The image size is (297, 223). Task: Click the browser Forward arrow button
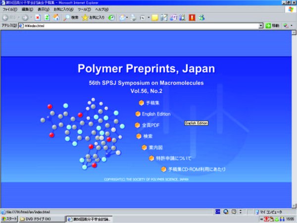25,18
